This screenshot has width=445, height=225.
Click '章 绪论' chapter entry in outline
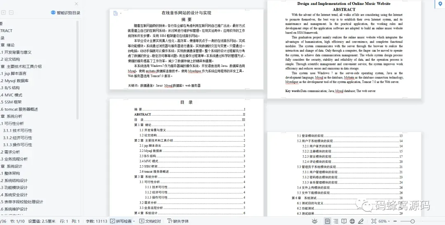pos(7,45)
